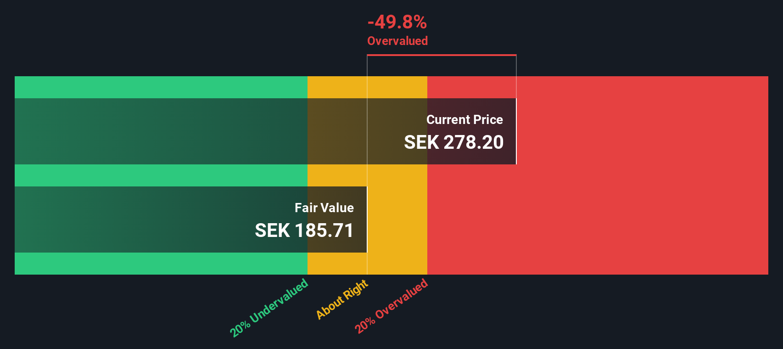The width and height of the screenshot is (783, 349).
Task: Click the yellow about-right zone
Action: pos(367,175)
